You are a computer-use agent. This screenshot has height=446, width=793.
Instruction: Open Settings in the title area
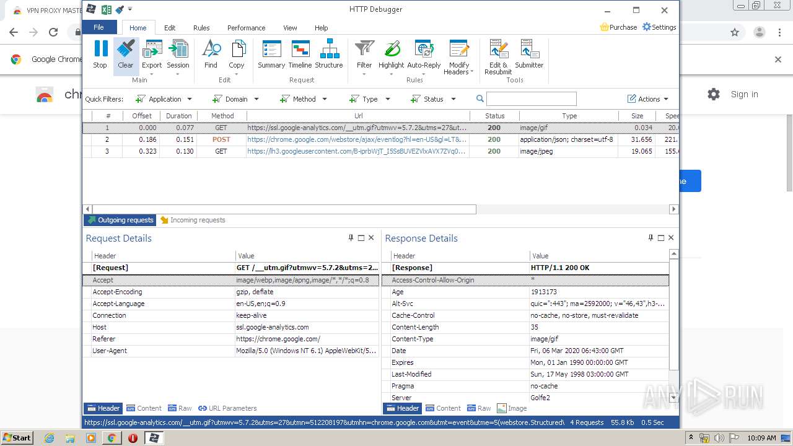[x=659, y=27]
